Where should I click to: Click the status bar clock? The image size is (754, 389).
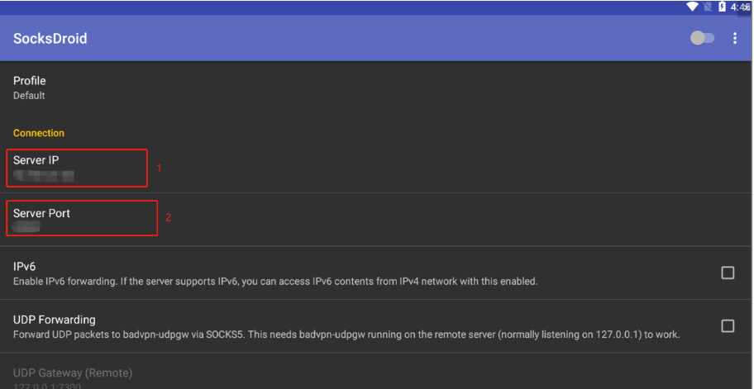pyautogui.click(x=741, y=7)
